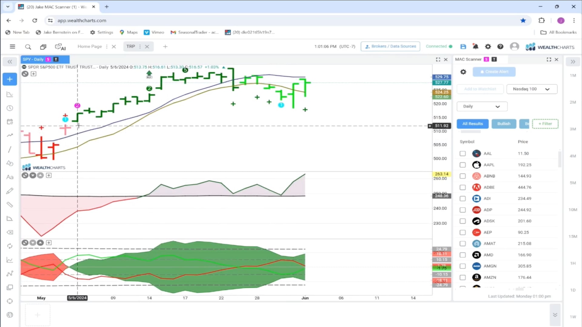The image size is (582, 327).
Task: Open the layouts windows icon
Action: tap(43, 47)
